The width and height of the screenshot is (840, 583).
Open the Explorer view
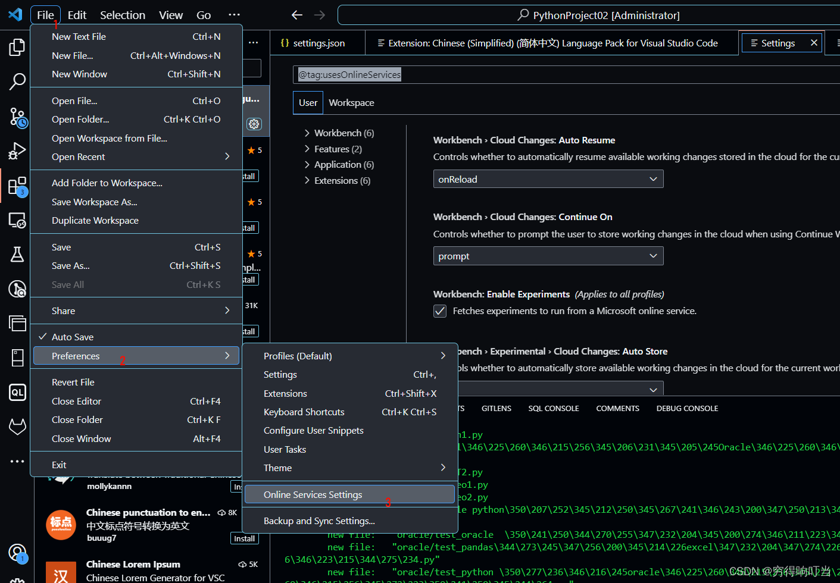[x=16, y=48]
